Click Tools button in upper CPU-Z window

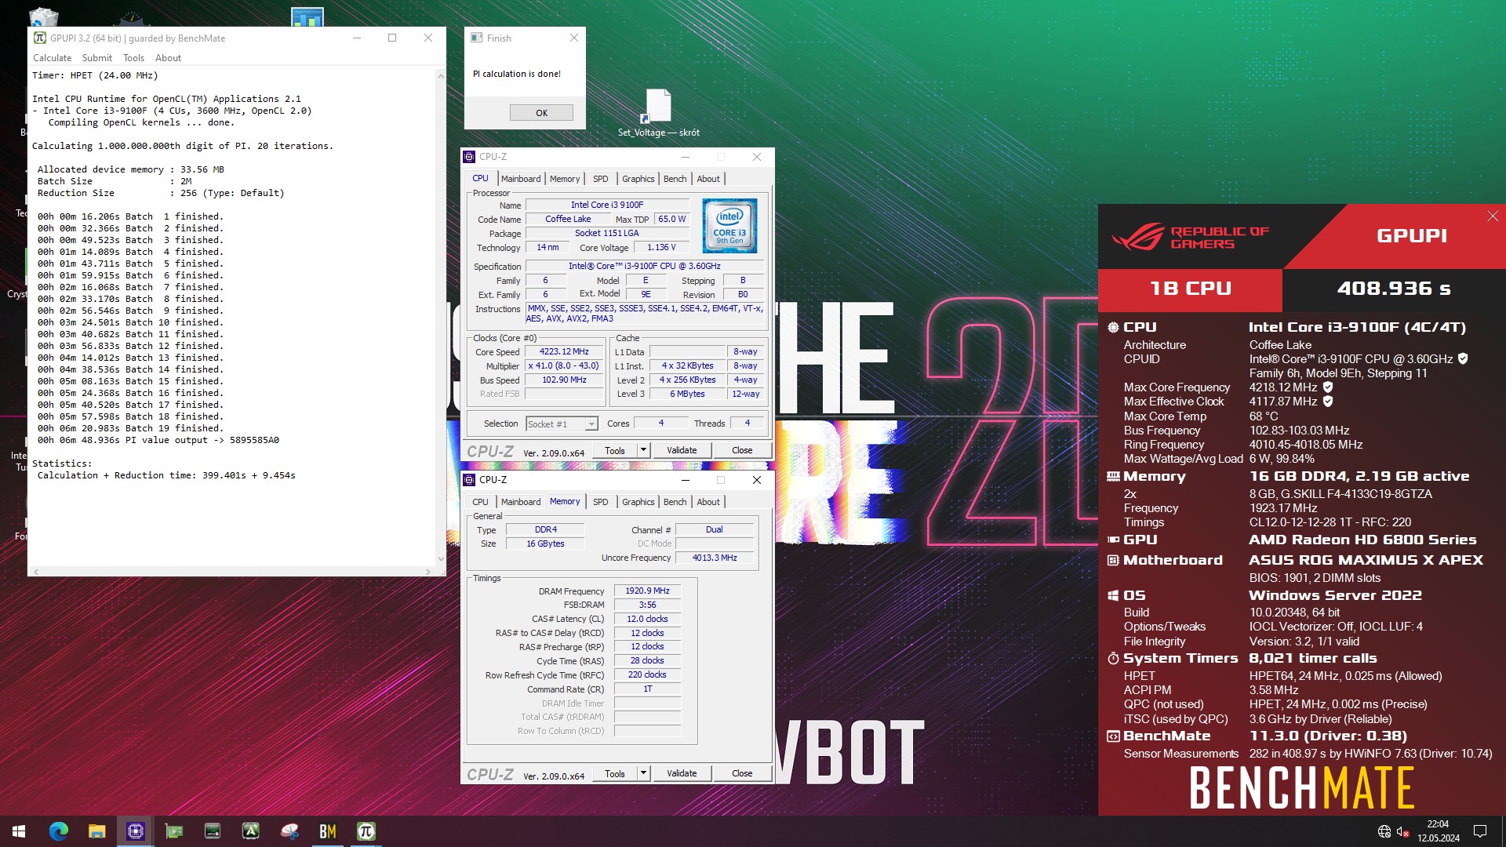(x=615, y=450)
